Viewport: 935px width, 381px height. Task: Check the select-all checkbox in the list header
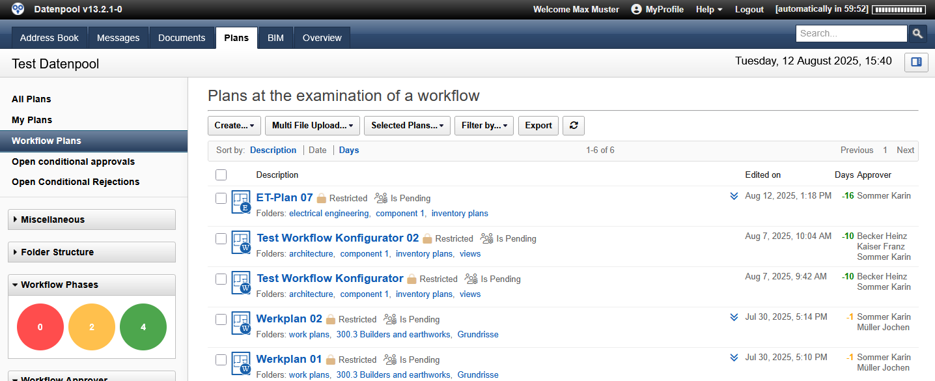tap(221, 175)
